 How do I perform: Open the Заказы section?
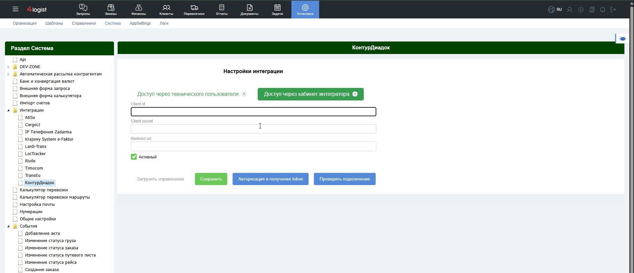coord(111,10)
